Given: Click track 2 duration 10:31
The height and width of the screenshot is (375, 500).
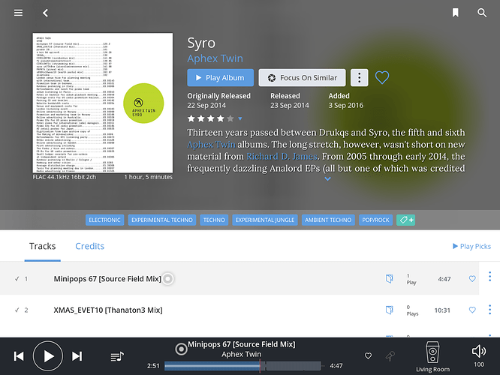Looking at the screenshot, I should point(442,310).
